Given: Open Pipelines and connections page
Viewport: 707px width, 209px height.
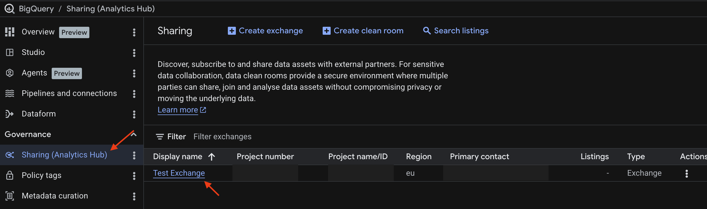Looking at the screenshot, I should (x=69, y=93).
